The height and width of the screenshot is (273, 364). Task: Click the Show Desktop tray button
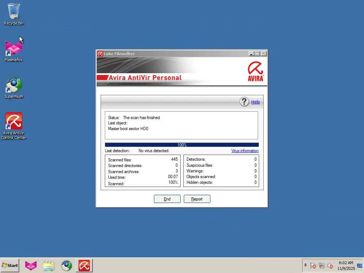click(360, 265)
